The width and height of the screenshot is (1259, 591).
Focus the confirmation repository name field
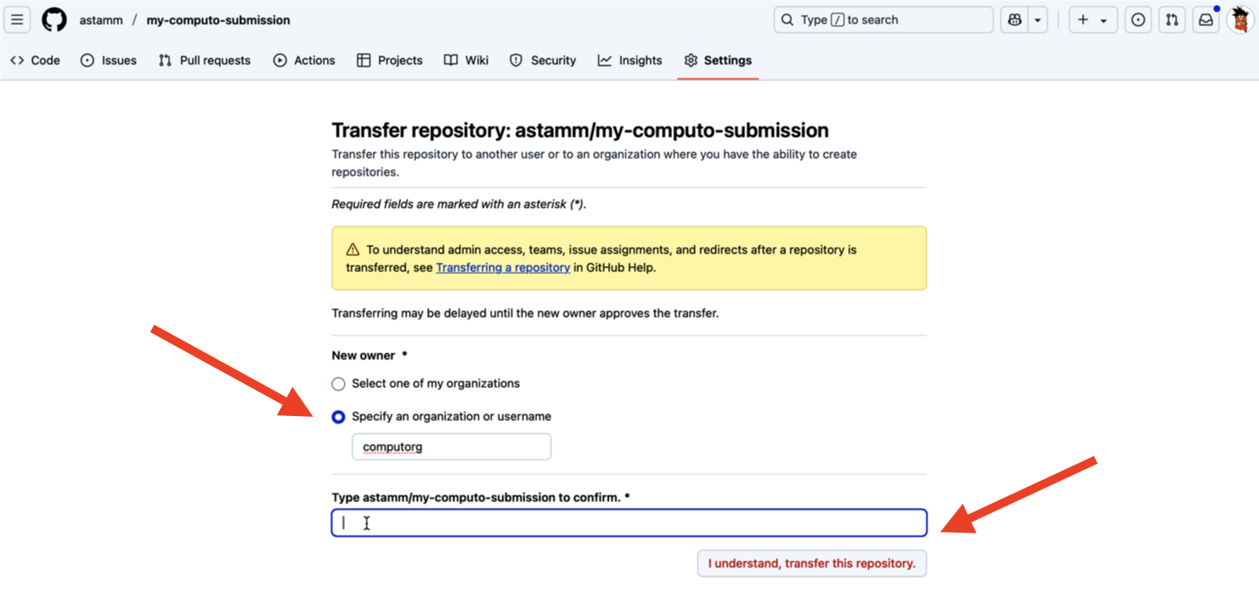(629, 523)
